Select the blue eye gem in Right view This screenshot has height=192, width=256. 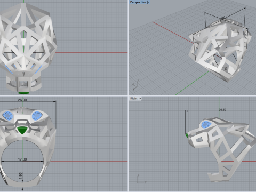coord(206,124)
